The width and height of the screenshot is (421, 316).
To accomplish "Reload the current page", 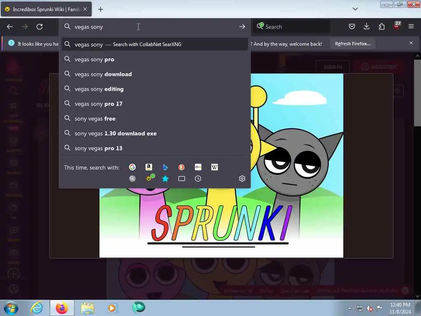I will pos(39,27).
